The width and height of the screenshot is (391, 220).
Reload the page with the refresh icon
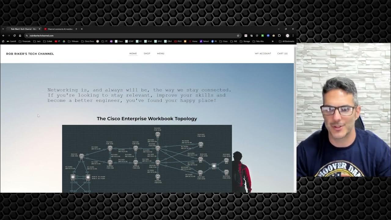click(x=14, y=35)
